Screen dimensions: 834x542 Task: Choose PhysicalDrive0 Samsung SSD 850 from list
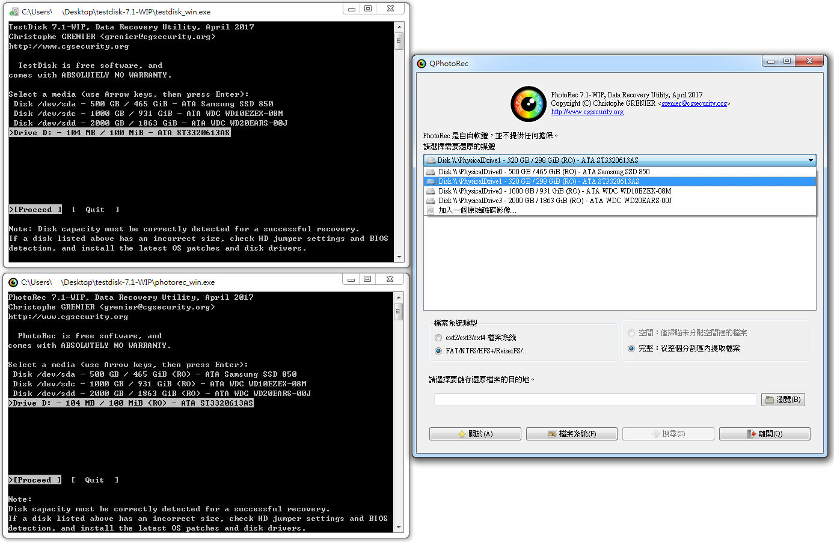click(620, 172)
